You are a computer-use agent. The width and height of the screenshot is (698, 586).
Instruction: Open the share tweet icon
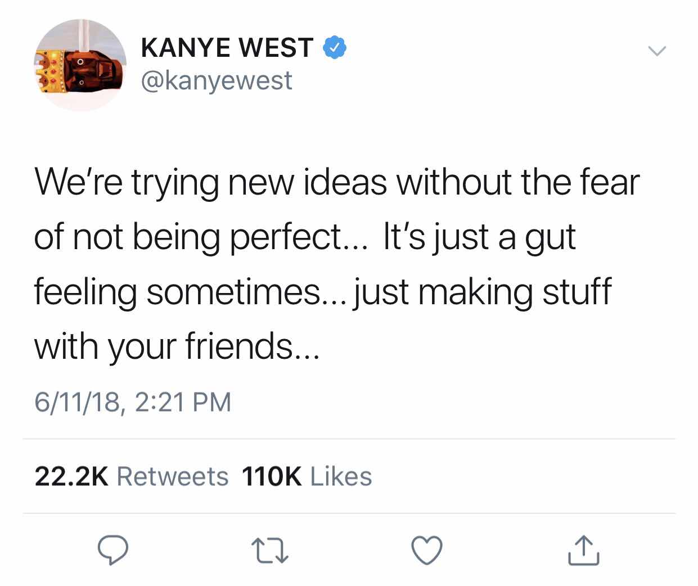click(x=583, y=549)
